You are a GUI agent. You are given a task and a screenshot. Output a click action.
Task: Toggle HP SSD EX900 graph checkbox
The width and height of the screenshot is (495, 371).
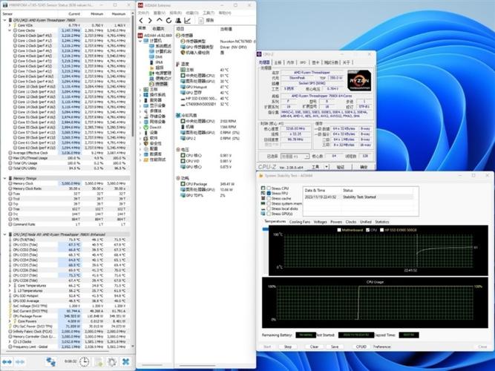[x=381, y=230]
